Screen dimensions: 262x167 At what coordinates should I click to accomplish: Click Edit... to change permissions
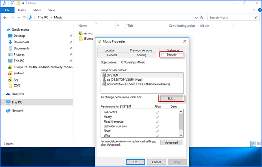(171, 98)
